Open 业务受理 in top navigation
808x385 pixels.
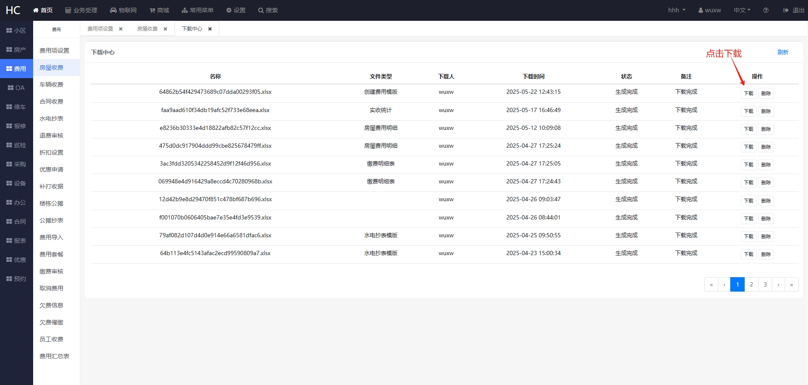tap(81, 10)
